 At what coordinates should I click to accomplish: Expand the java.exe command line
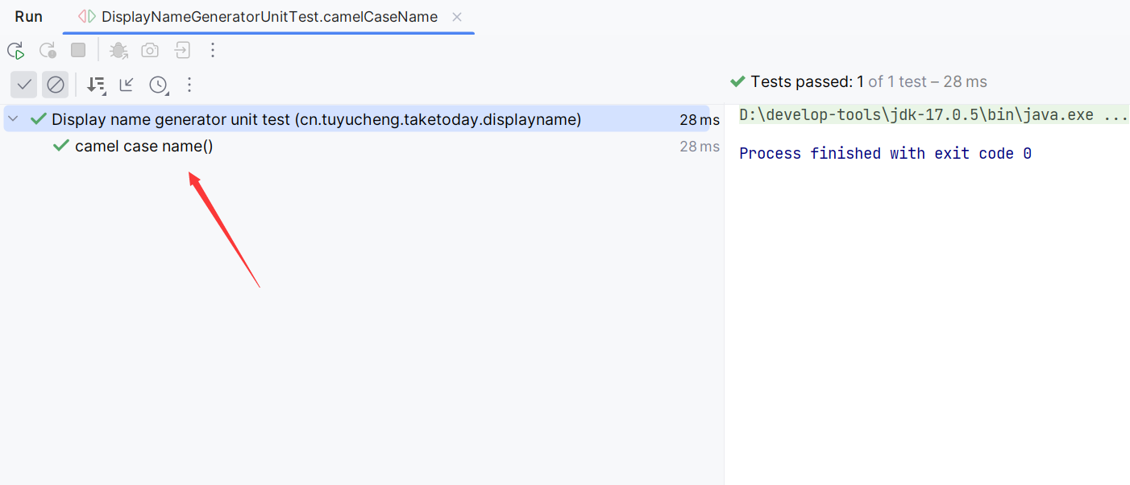[1115, 114]
